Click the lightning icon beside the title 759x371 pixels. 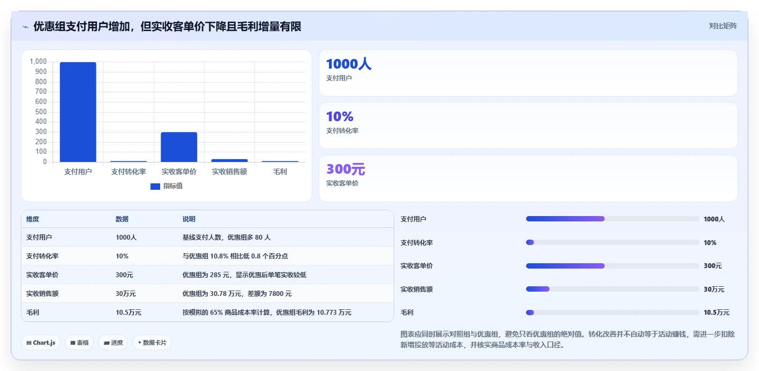(26, 27)
